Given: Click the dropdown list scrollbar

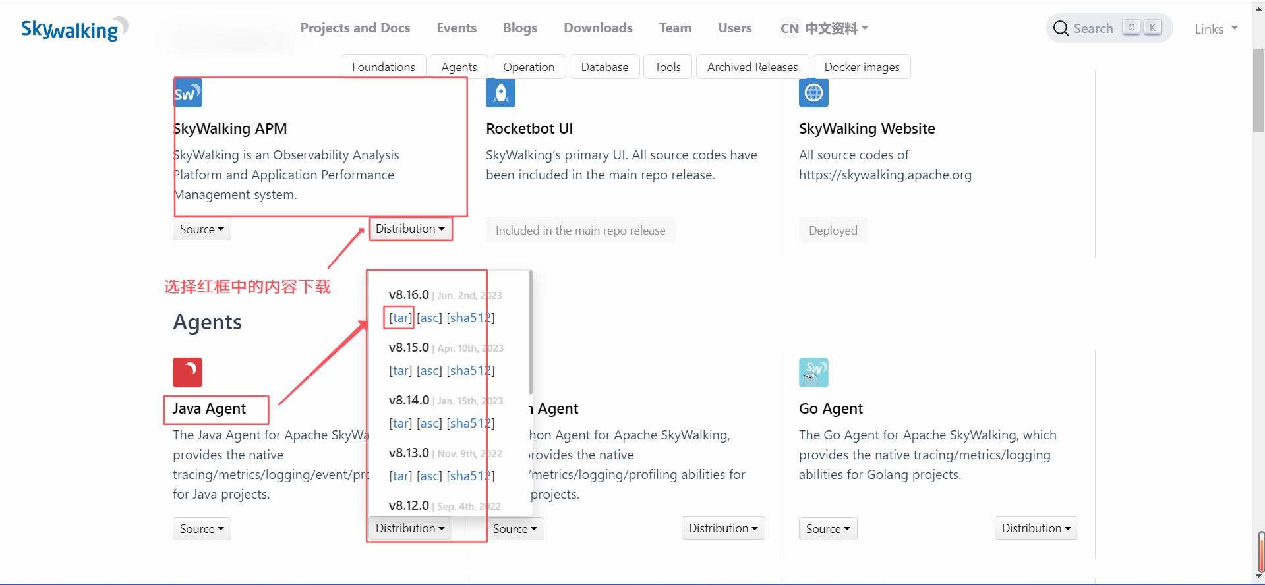Looking at the screenshot, I should [530, 333].
